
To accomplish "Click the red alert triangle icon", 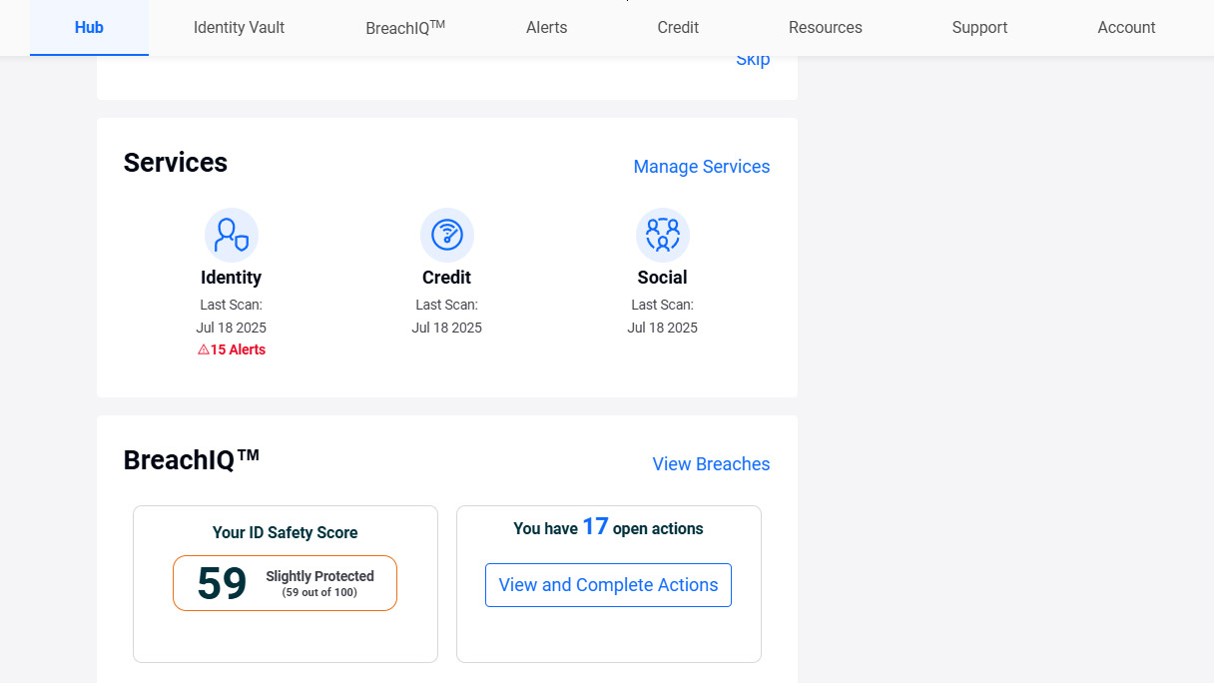I will tap(203, 350).
